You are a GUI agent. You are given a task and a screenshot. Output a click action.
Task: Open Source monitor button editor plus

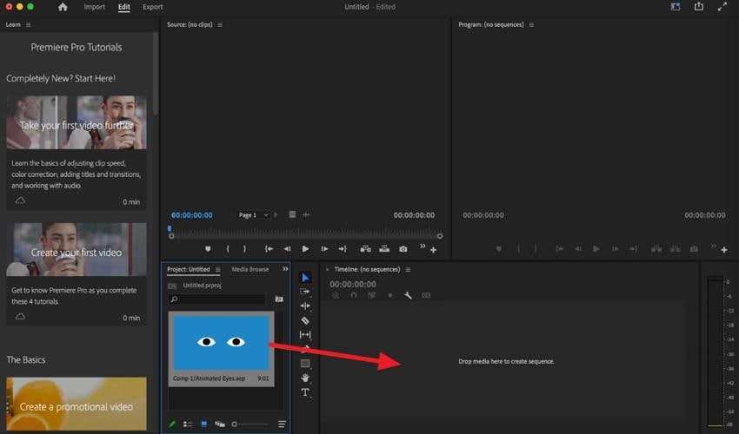pyautogui.click(x=433, y=250)
